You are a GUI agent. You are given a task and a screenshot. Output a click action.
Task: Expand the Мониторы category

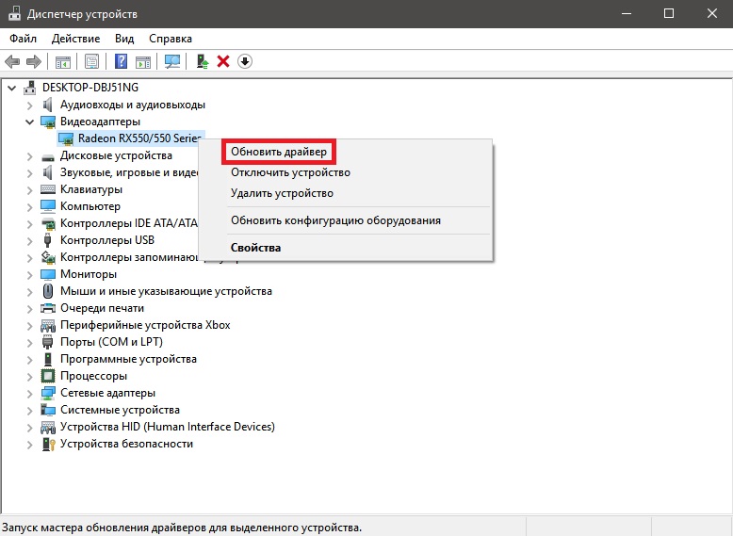[29, 275]
